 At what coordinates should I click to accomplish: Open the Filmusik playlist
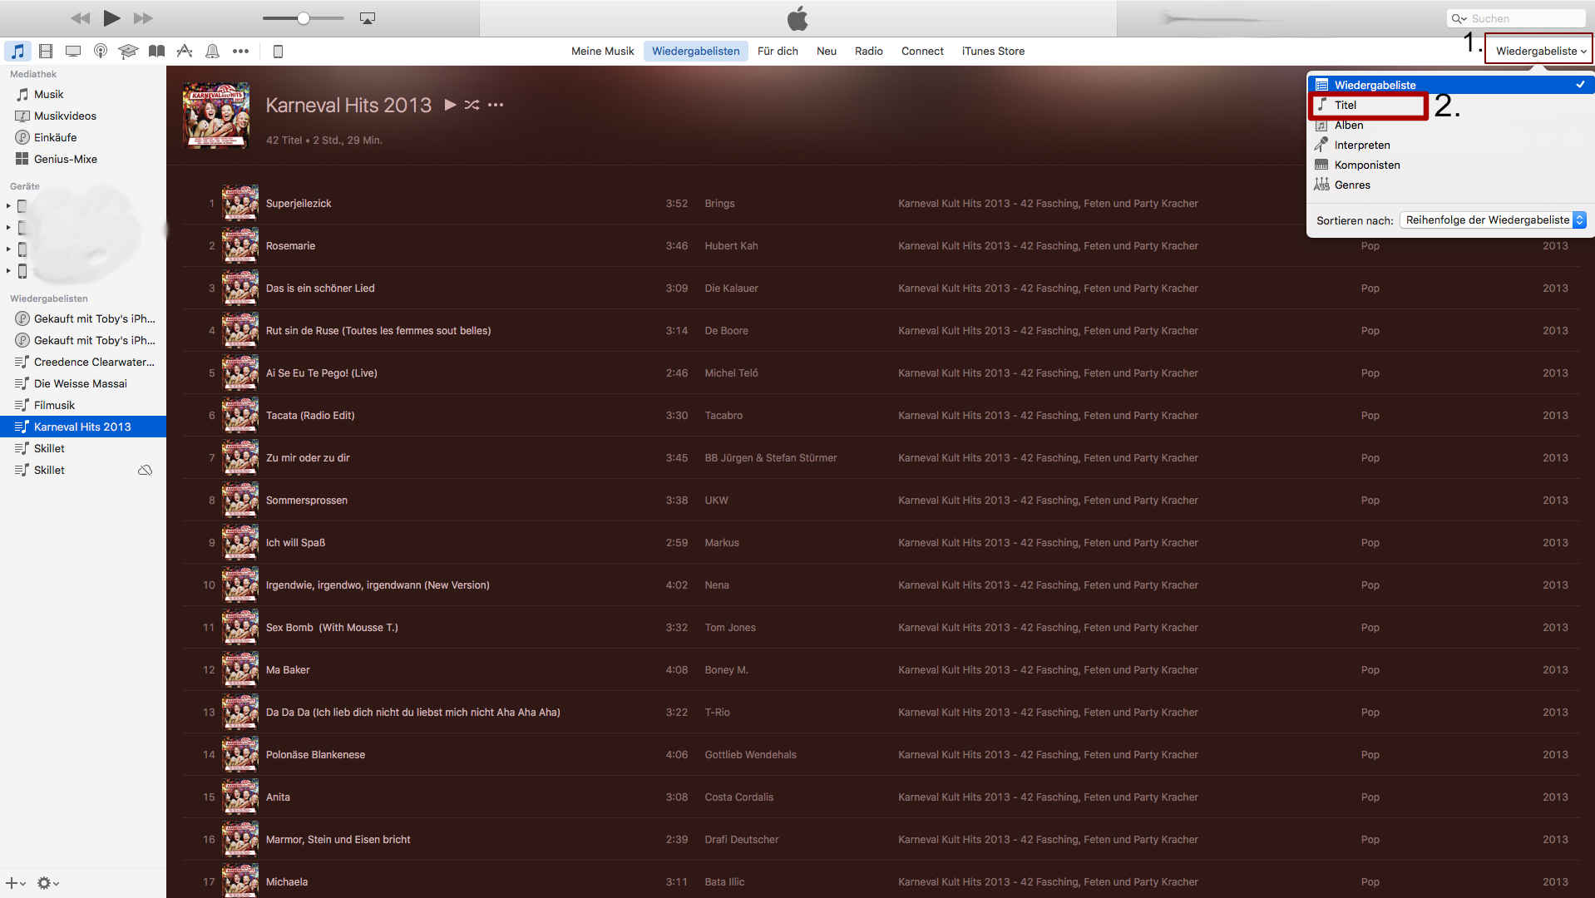pos(83,405)
